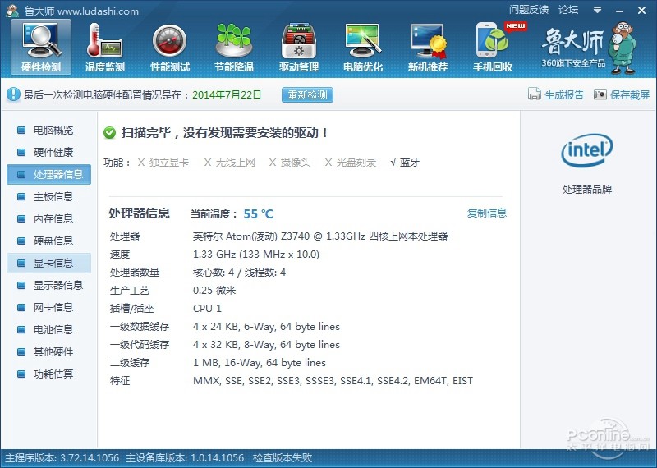Select 硬盘信息 in the sidebar

pos(49,241)
